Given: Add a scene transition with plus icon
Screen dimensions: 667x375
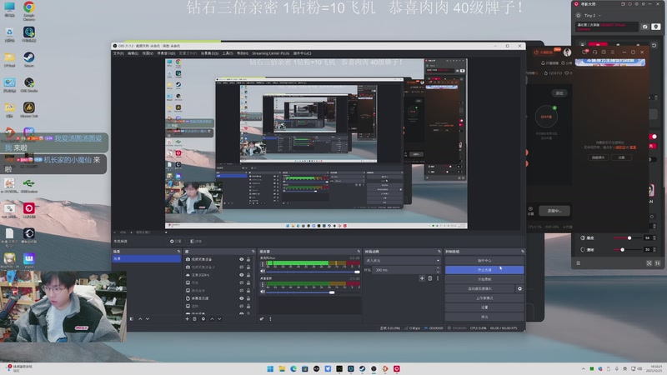Looking at the screenshot, I should [x=422, y=278].
